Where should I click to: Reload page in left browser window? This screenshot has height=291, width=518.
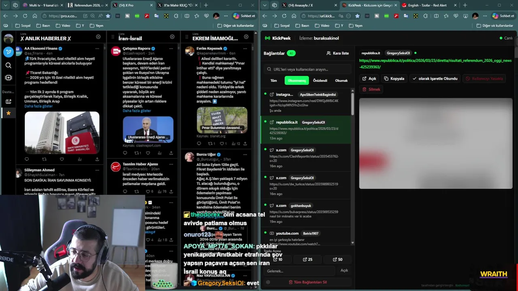tap(25, 16)
